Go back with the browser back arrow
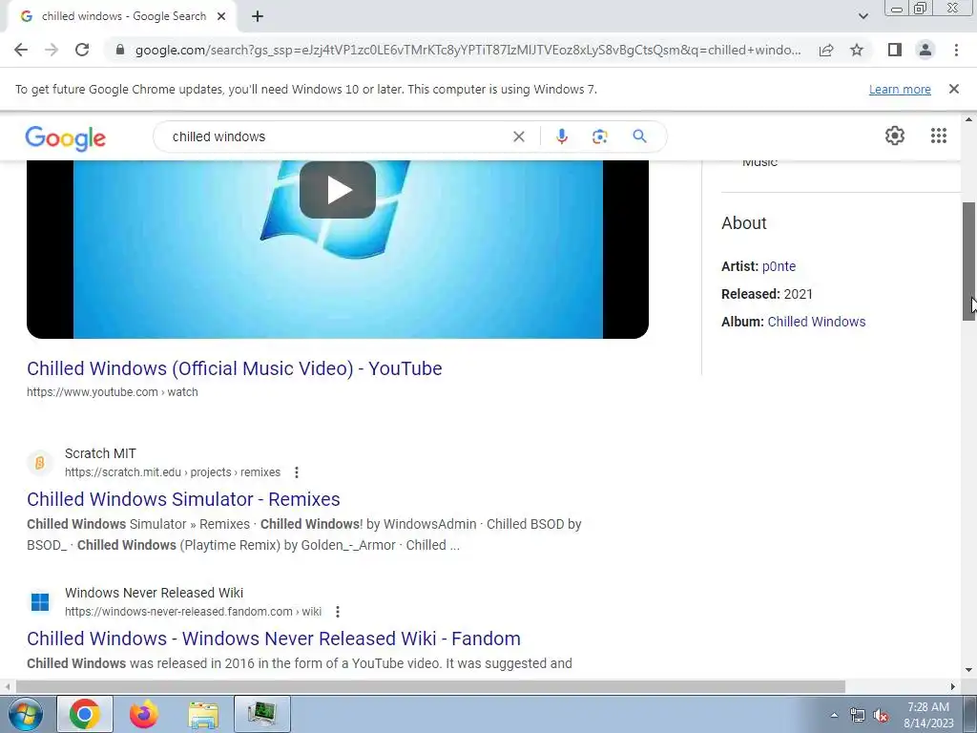The height and width of the screenshot is (733, 977). pos(21,50)
